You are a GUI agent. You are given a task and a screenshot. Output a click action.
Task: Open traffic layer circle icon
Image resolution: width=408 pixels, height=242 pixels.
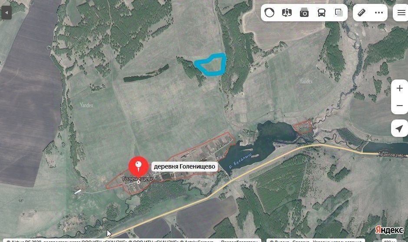click(269, 12)
